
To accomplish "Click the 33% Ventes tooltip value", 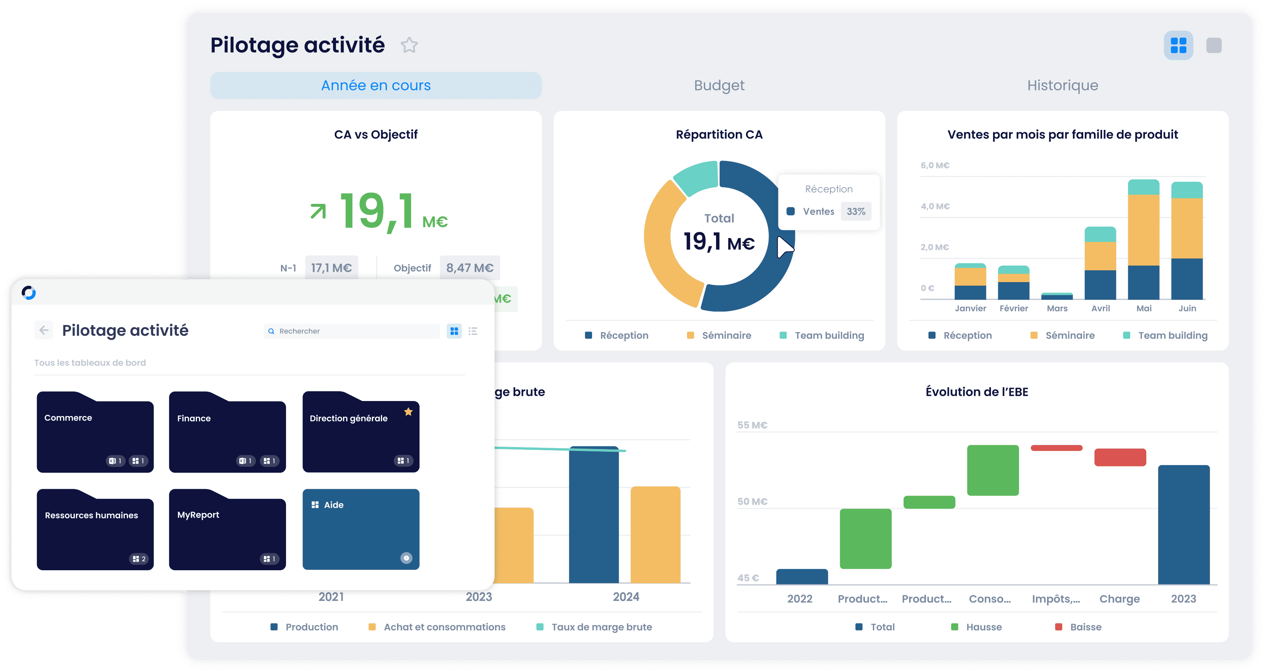I will click(856, 211).
